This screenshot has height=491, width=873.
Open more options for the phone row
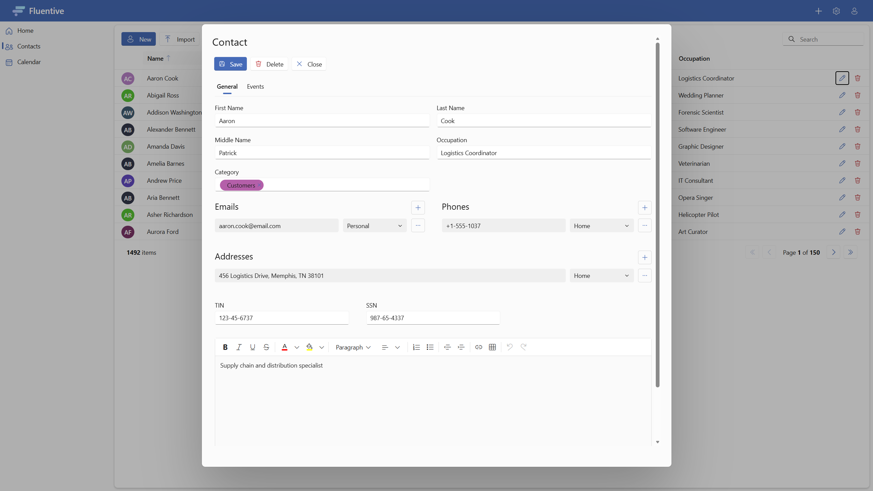pos(645,226)
